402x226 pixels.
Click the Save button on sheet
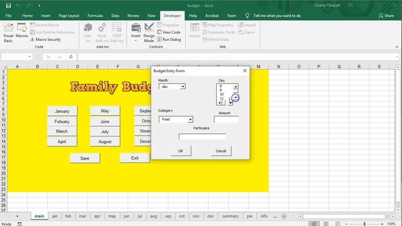point(85,158)
